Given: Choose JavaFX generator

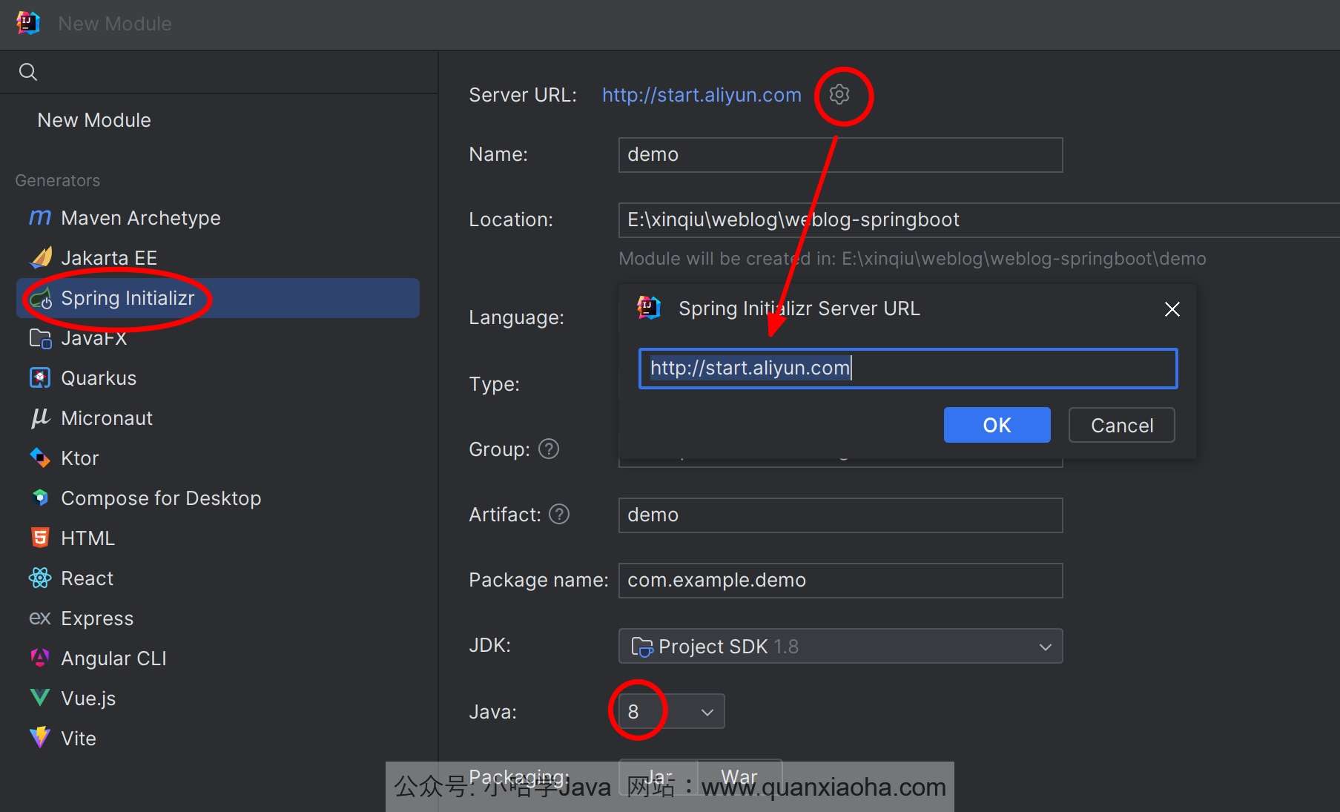Looking at the screenshot, I should click(x=218, y=338).
